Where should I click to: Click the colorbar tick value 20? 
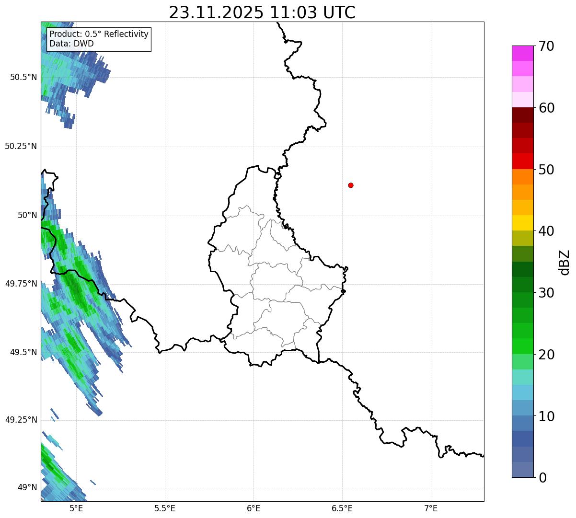click(546, 355)
